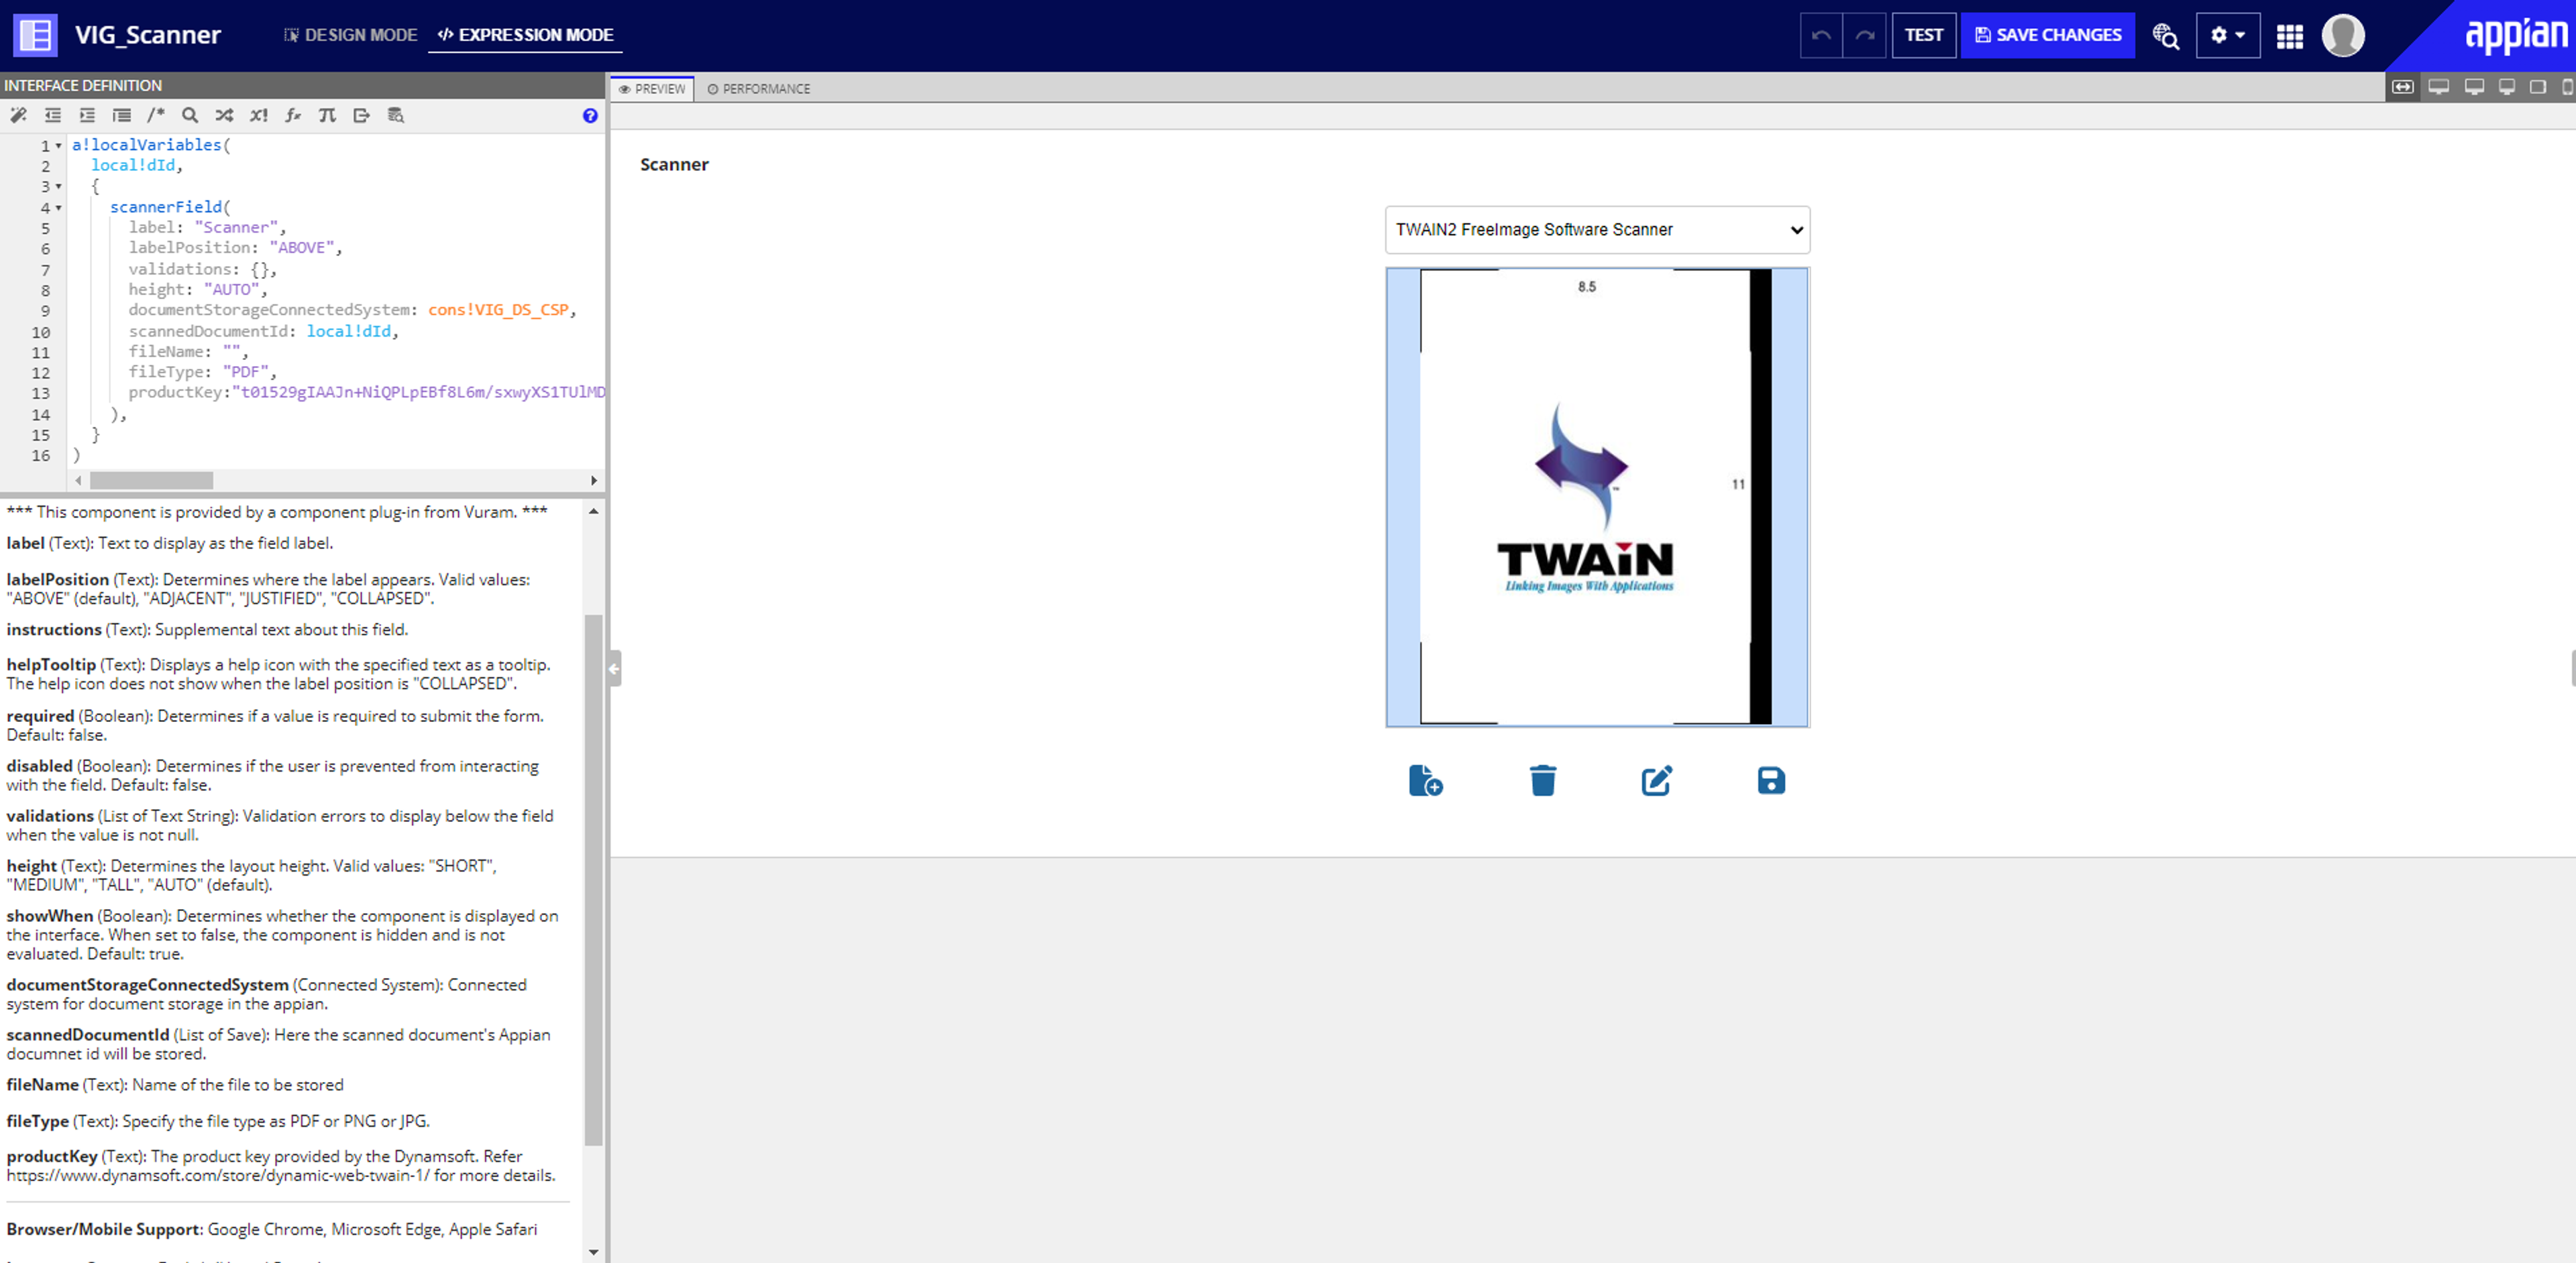
Task: Click the INTERFACE DEFINITION panel header
Action: coord(302,86)
